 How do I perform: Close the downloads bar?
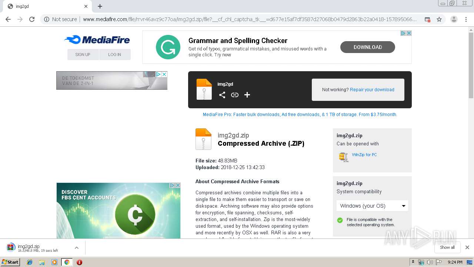467,247
